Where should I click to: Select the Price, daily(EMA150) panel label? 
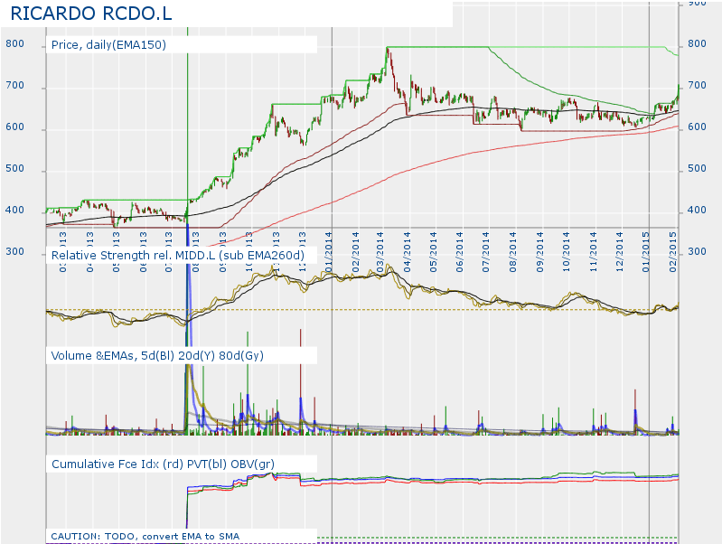108,44
